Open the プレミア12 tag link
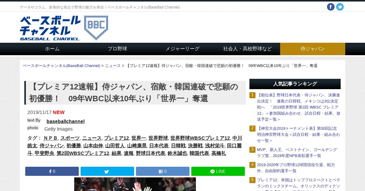This screenshot has width=365, height=191. (116, 138)
